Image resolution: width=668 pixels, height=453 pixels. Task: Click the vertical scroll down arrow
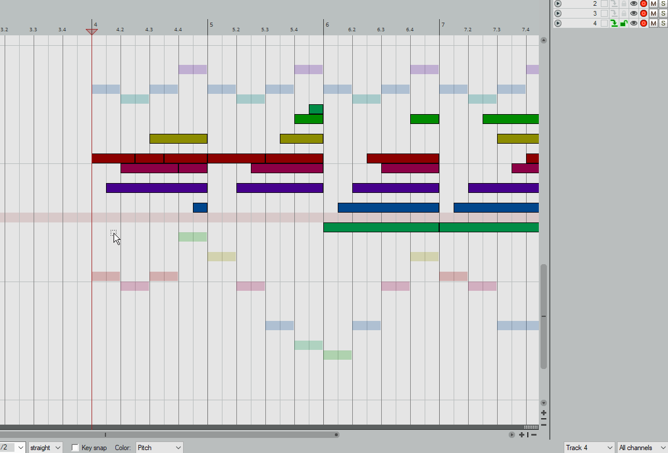tap(543, 403)
